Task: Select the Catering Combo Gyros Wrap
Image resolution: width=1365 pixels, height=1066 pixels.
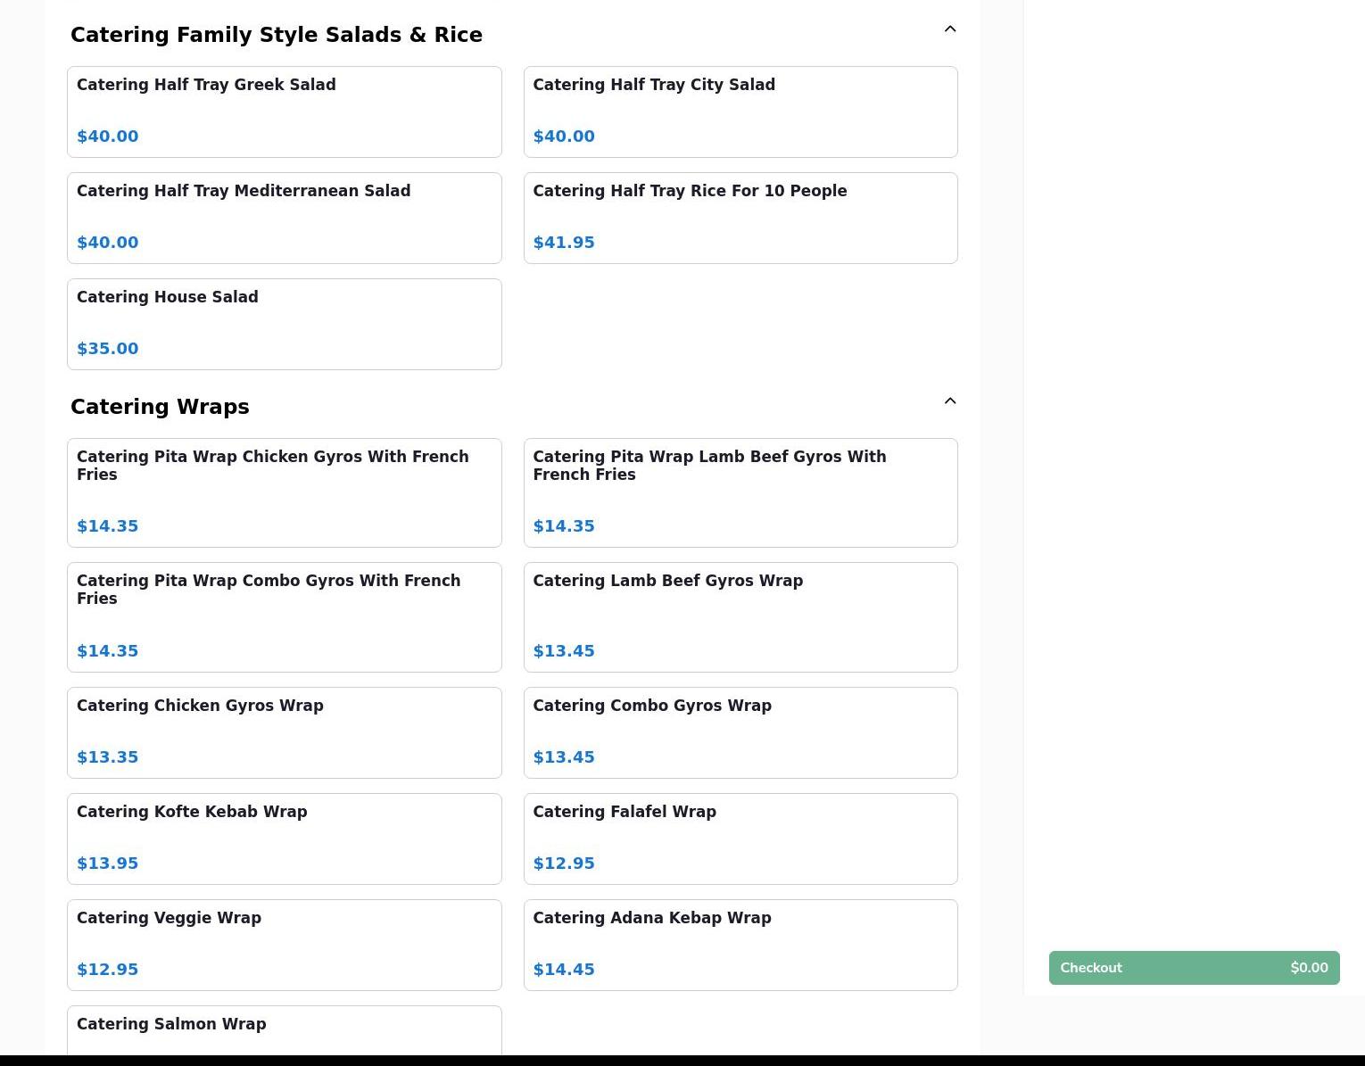Action: 740,732
